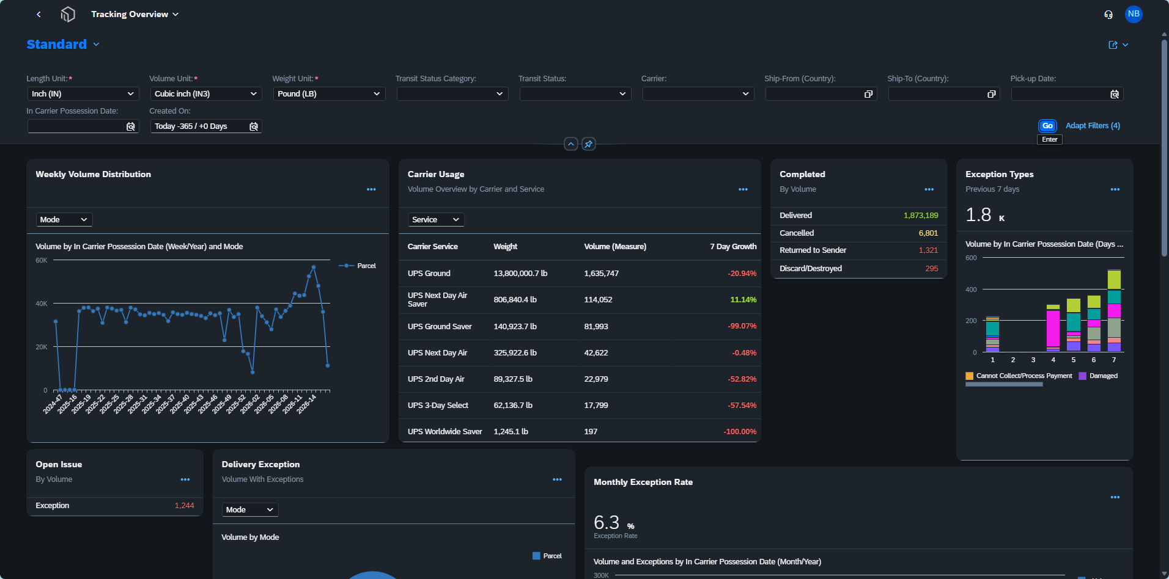1169x579 pixels.
Task: Click the Parcel legend swatch in weekly chart
Action: point(347,266)
